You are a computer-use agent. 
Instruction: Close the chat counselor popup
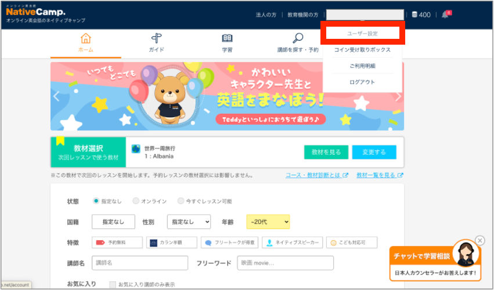pyautogui.click(x=479, y=240)
